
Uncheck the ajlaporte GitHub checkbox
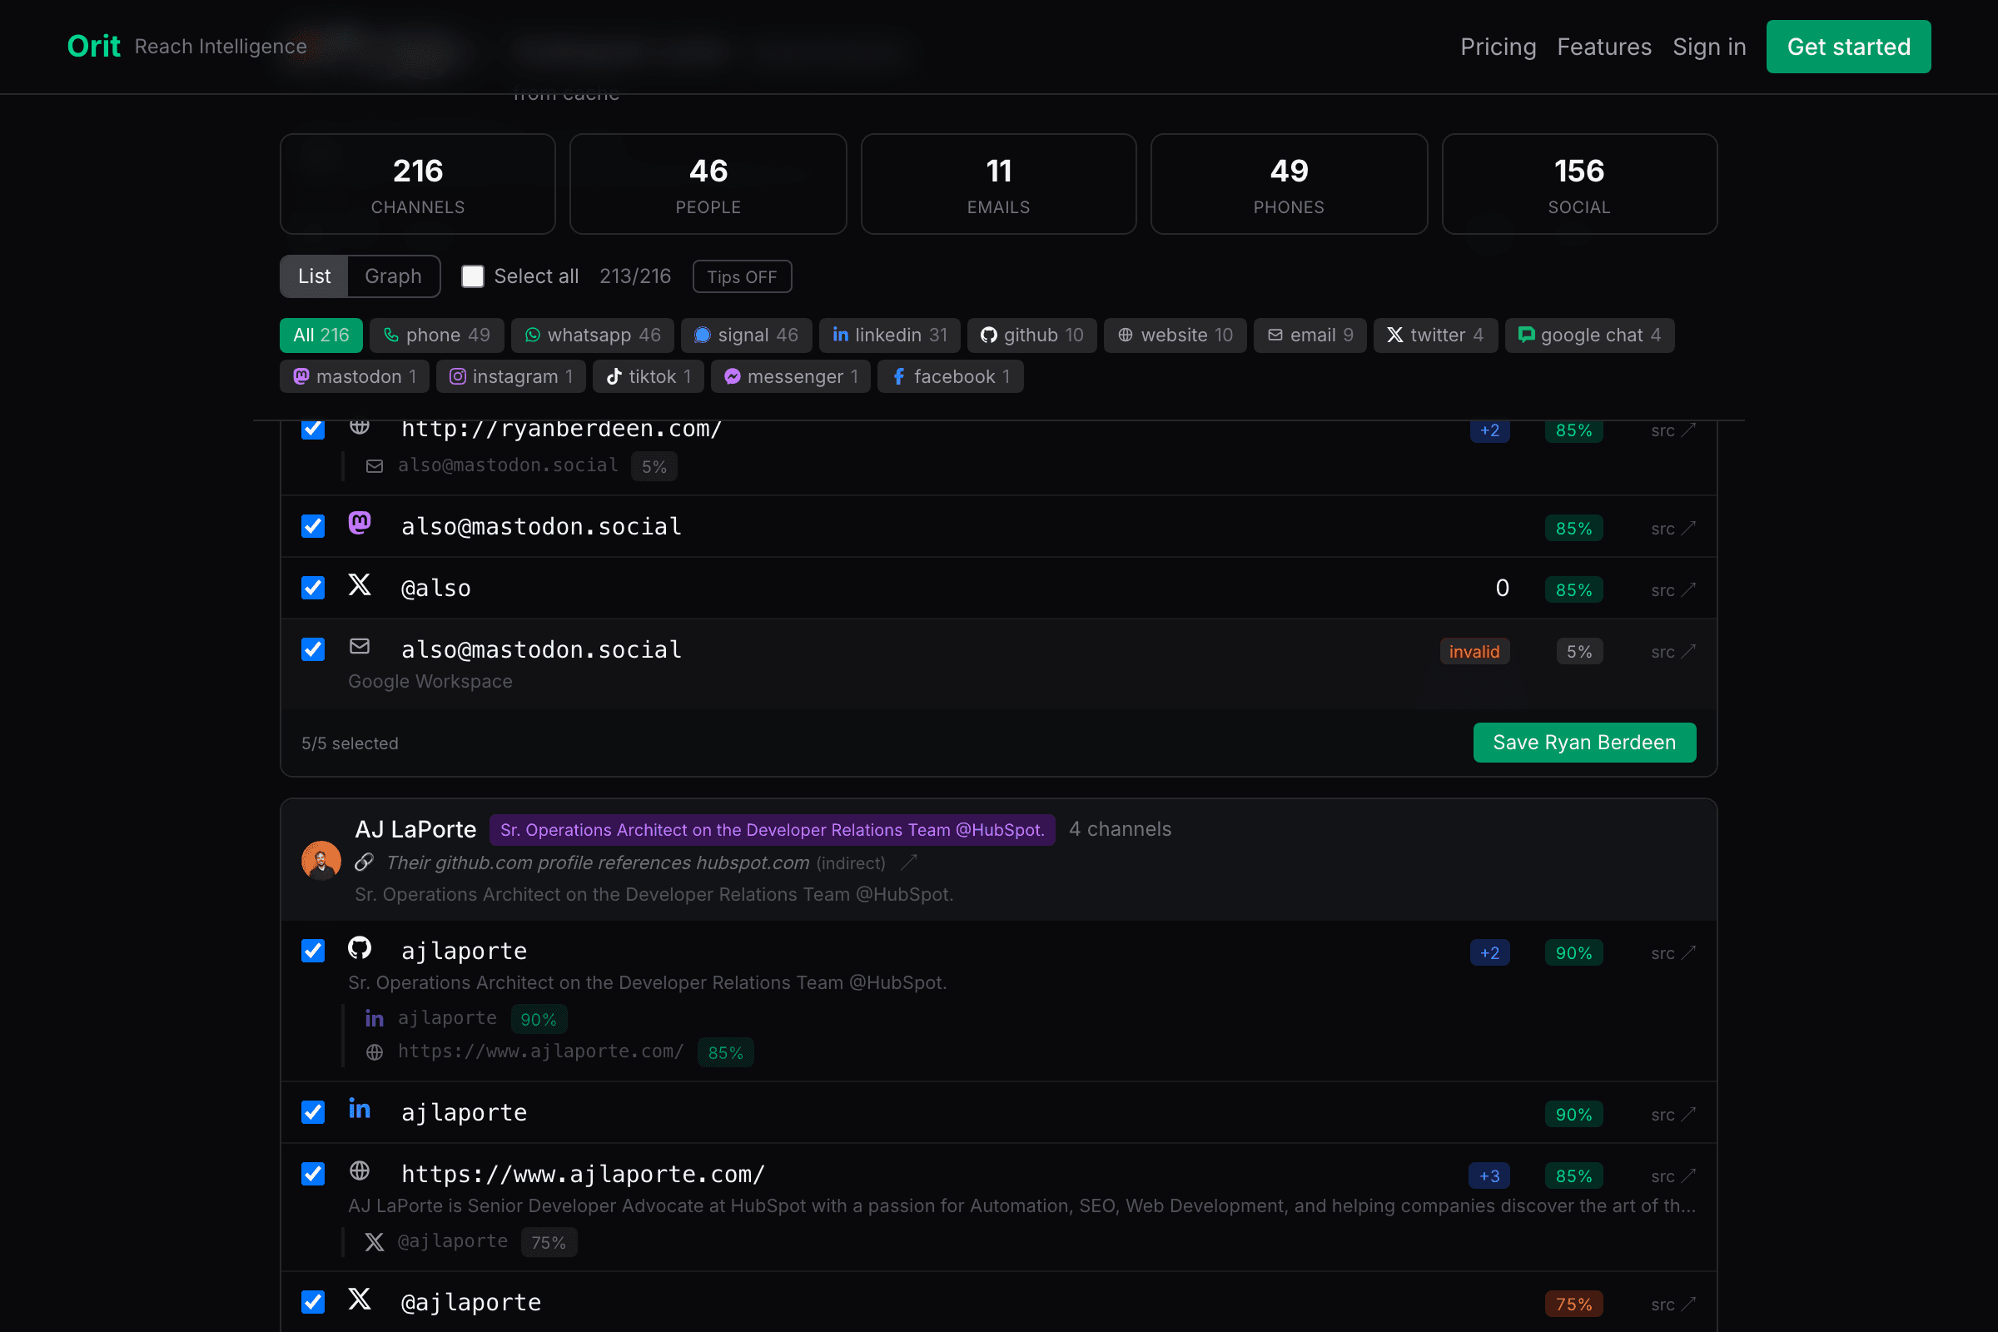point(313,951)
